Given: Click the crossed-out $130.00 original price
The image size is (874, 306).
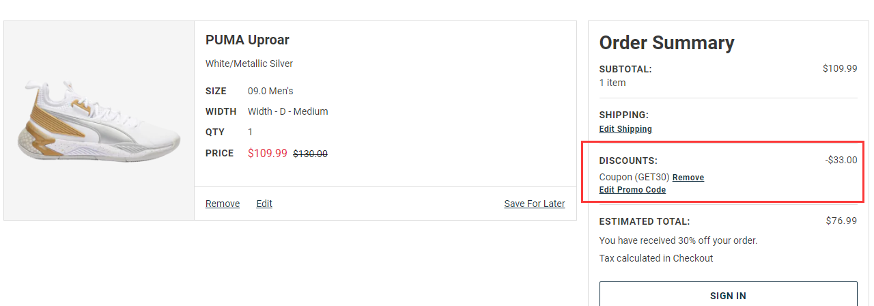Looking at the screenshot, I should pos(310,154).
